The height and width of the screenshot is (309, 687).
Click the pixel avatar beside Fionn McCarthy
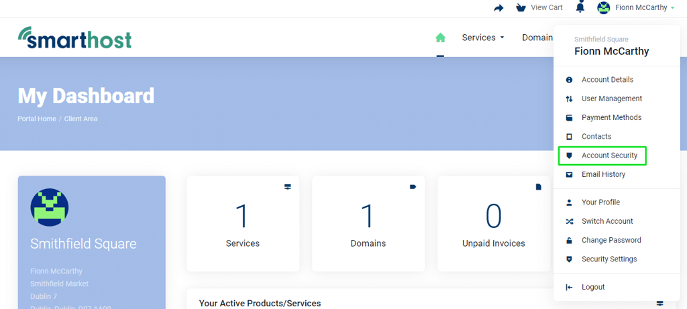[x=604, y=7]
